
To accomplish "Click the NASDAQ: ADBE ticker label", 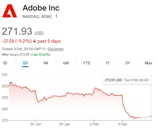I will click(x=37, y=17).
